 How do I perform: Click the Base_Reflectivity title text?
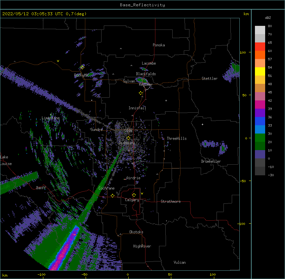point(142,5)
